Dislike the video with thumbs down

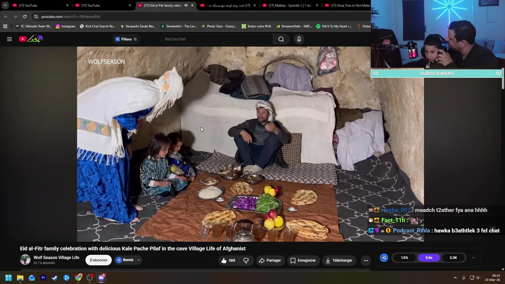point(246,260)
